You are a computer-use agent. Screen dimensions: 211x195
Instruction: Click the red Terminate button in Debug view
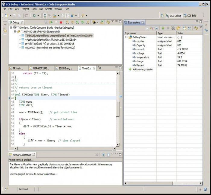click(61, 22)
